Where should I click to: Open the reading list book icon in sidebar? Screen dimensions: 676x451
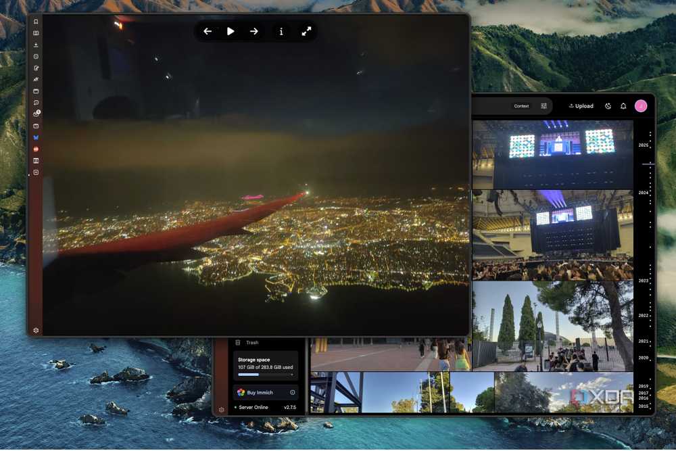36,33
